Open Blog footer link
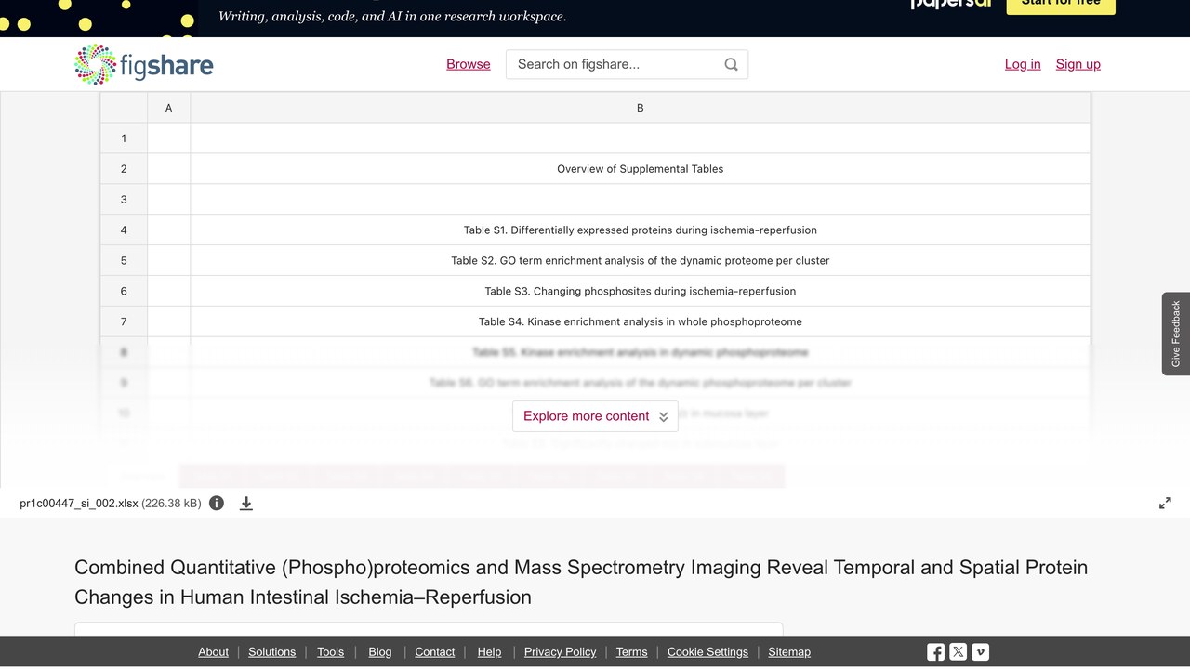The image size is (1190, 669). click(x=380, y=652)
